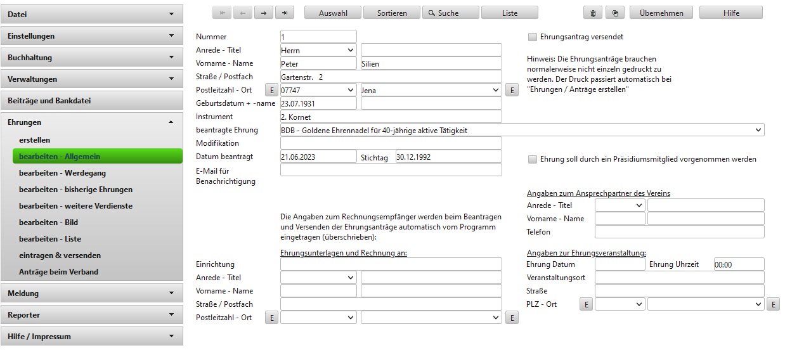785x355 pixels.
Task: Select Anträge beim Verband item
Action: coord(97,272)
